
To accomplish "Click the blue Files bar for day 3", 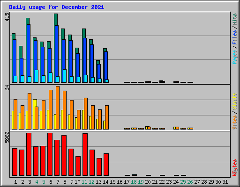I will click(29, 50).
